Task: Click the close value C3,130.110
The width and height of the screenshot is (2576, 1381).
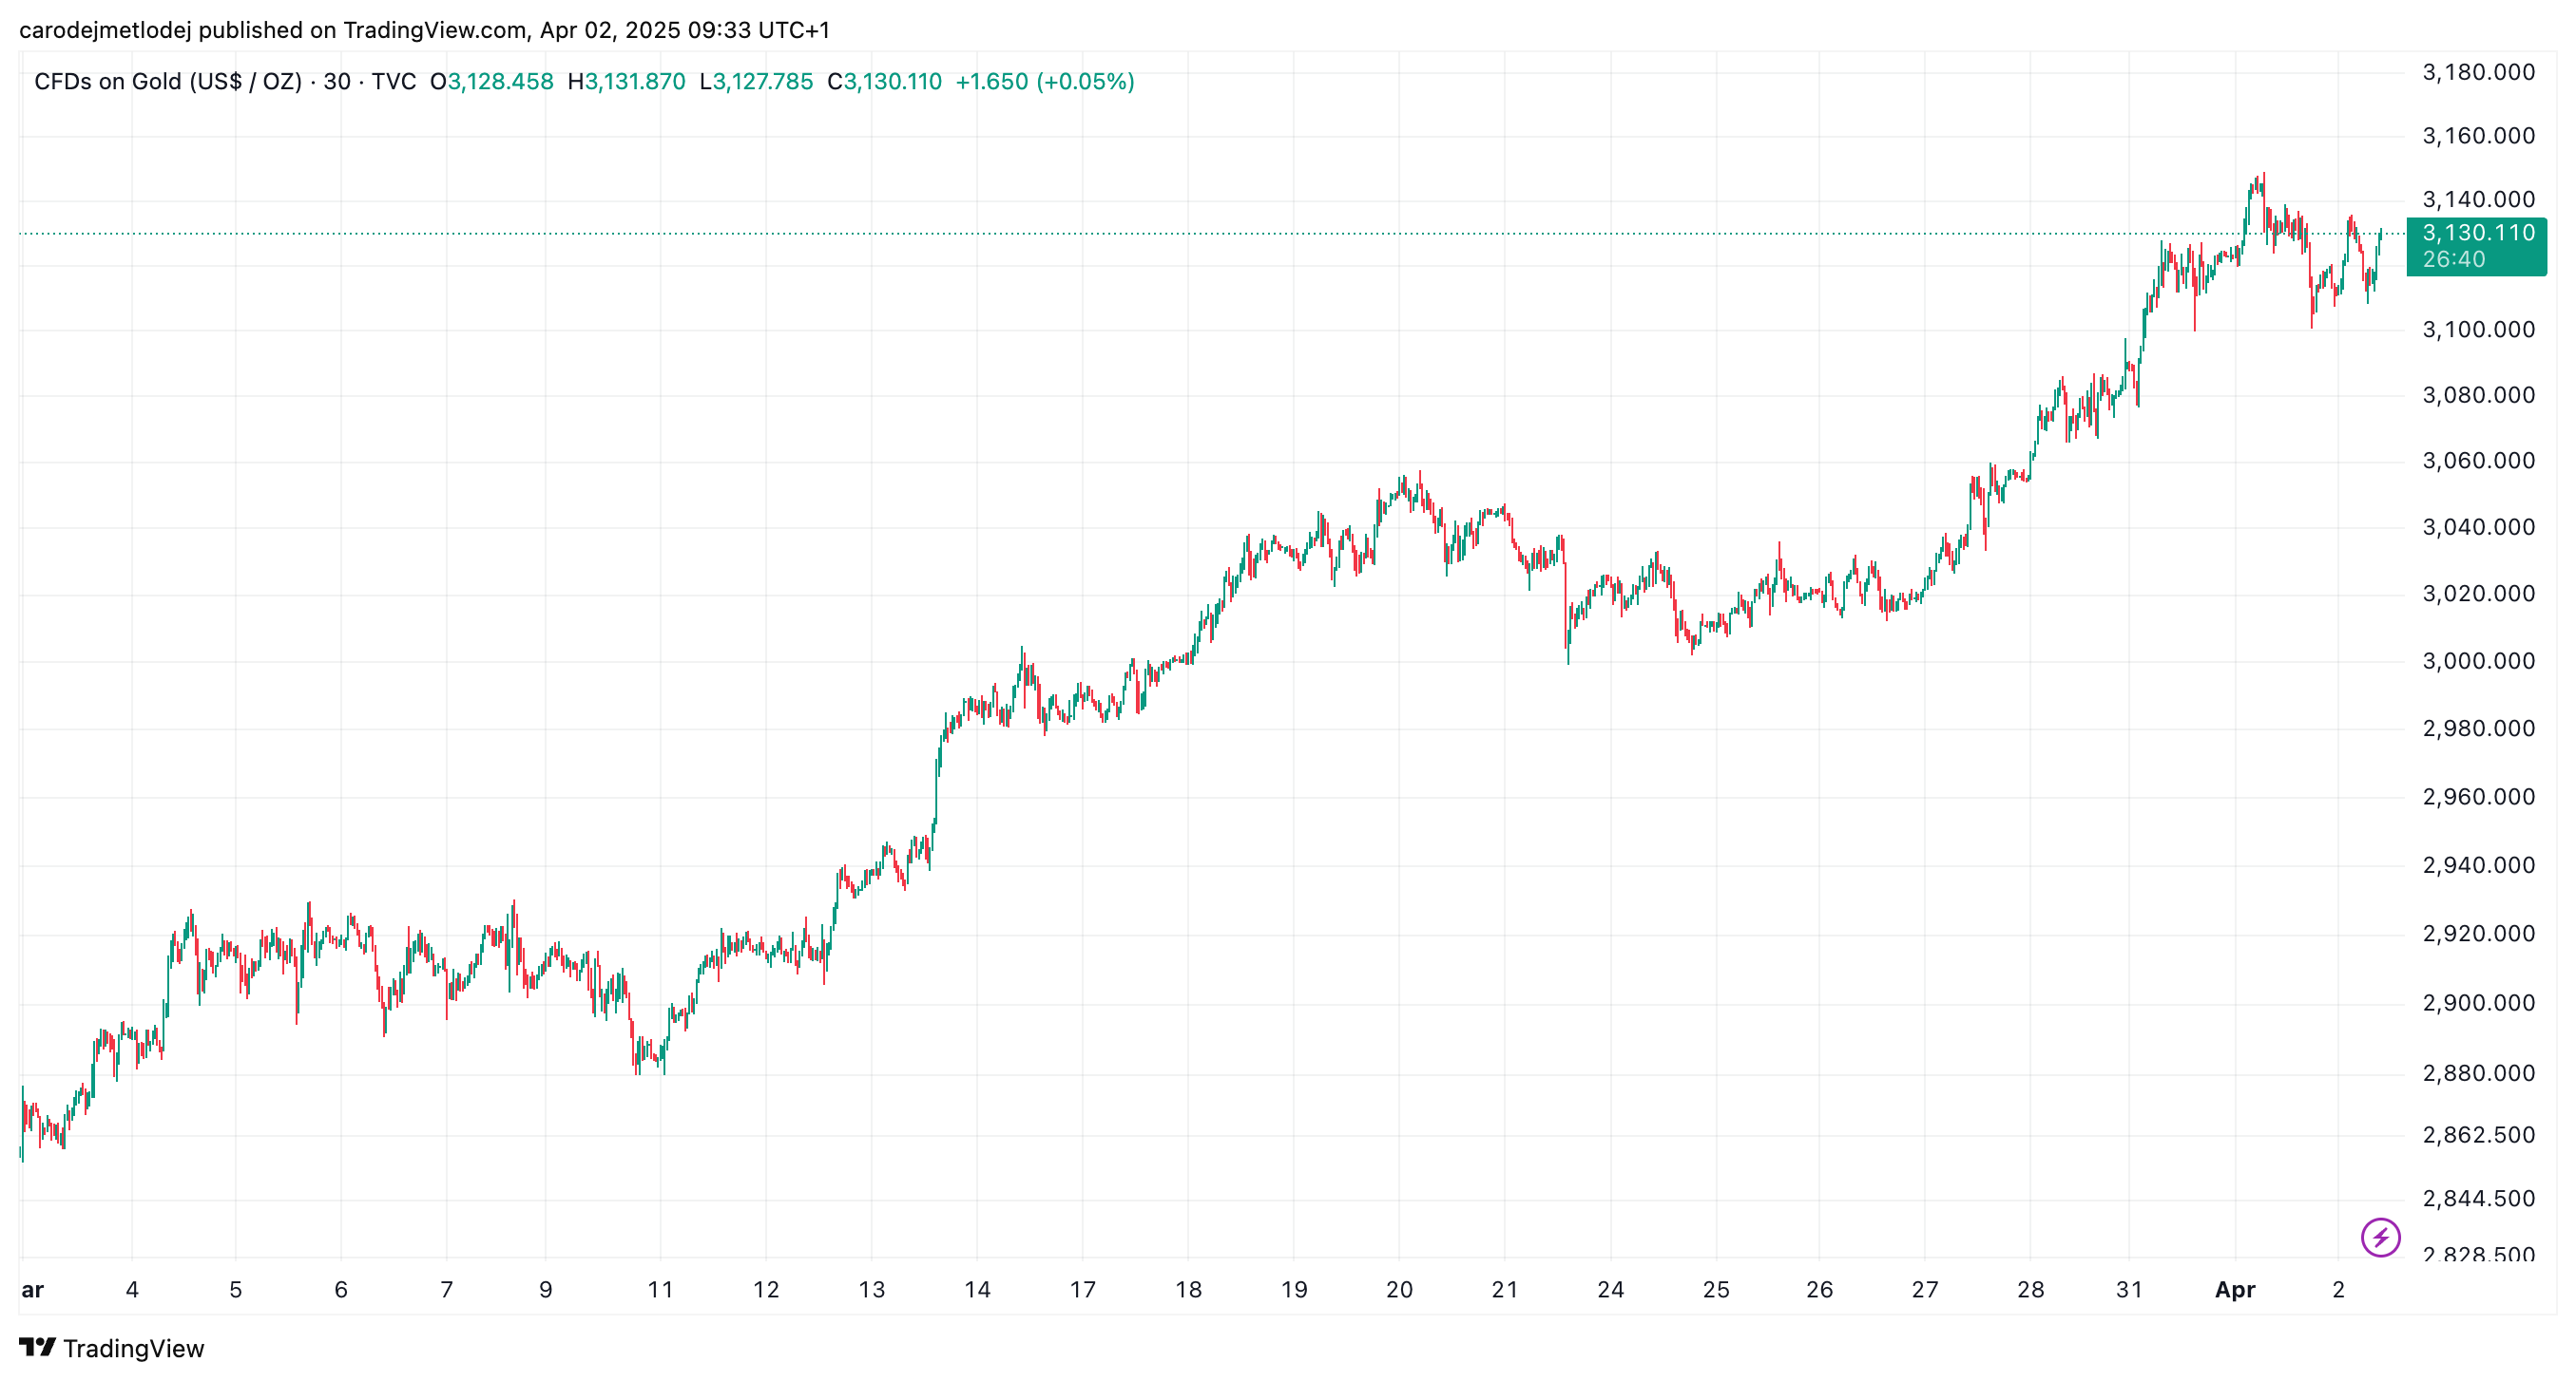Action: (x=884, y=81)
